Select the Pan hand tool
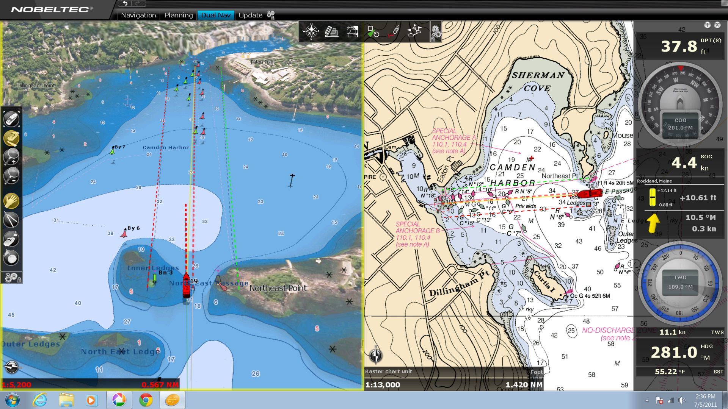The width and height of the screenshot is (728, 409). click(x=11, y=201)
